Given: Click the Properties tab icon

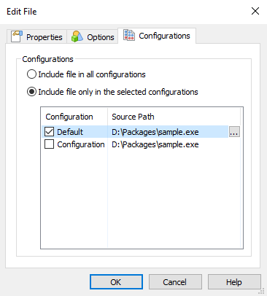Looking at the screenshot, I should coord(17,36).
